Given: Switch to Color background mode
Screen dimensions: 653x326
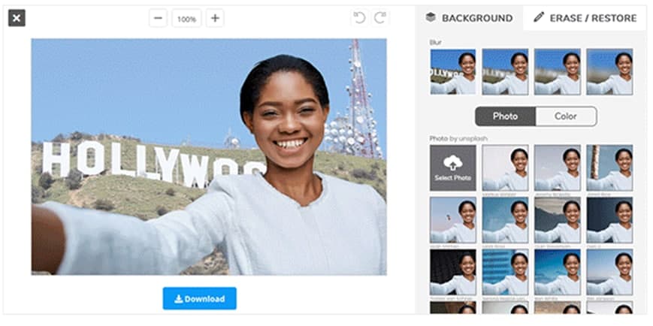Looking at the screenshot, I should tap(566, 116).
